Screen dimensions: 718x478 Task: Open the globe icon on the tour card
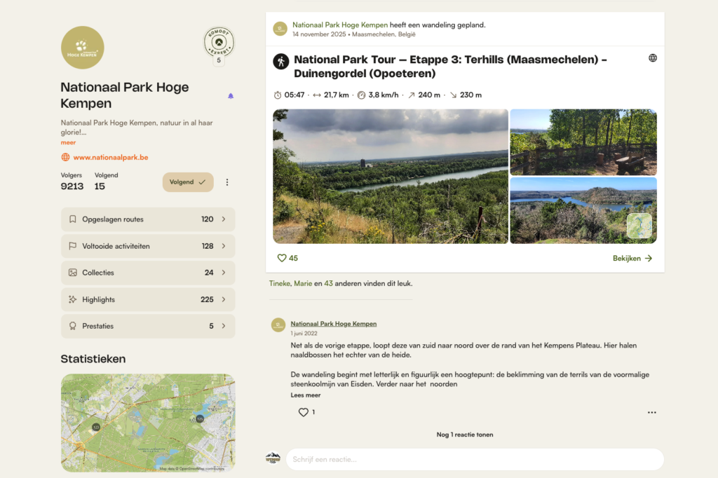point(653,57)
